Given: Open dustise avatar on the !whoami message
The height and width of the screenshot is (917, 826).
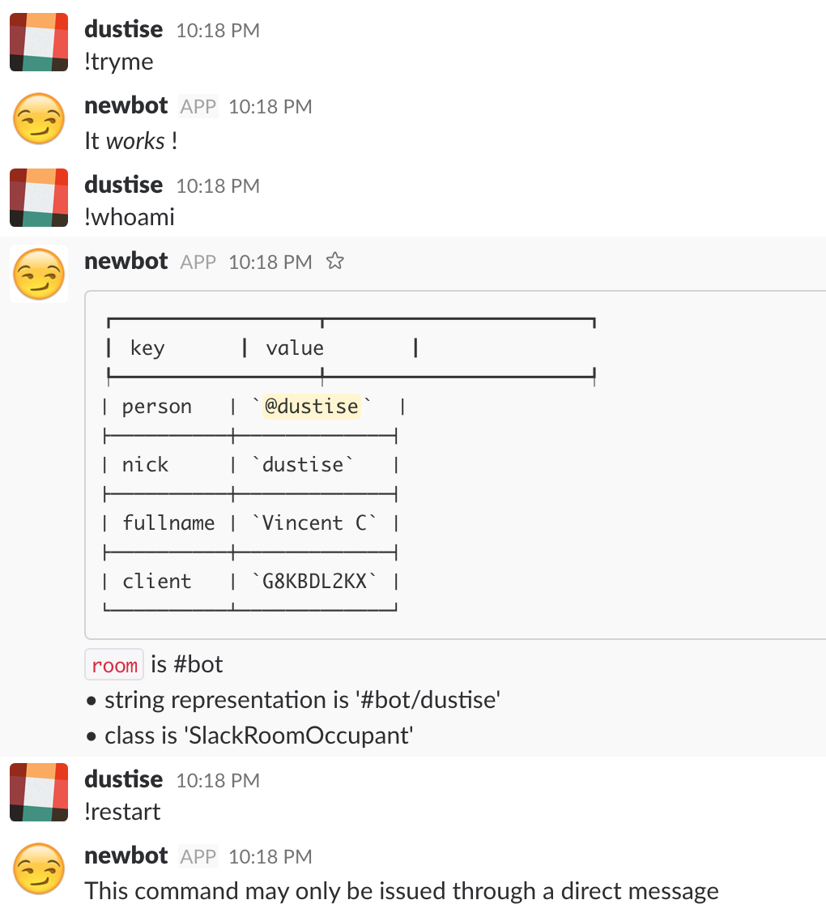Looking at the screenshot, I should 39,198.
